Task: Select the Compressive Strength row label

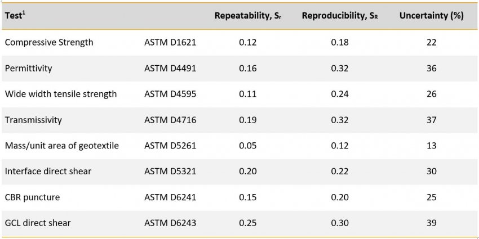Action: pos(49,42)
